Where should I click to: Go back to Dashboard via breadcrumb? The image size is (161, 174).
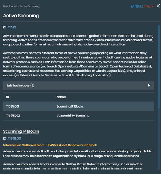pos(9,6)
